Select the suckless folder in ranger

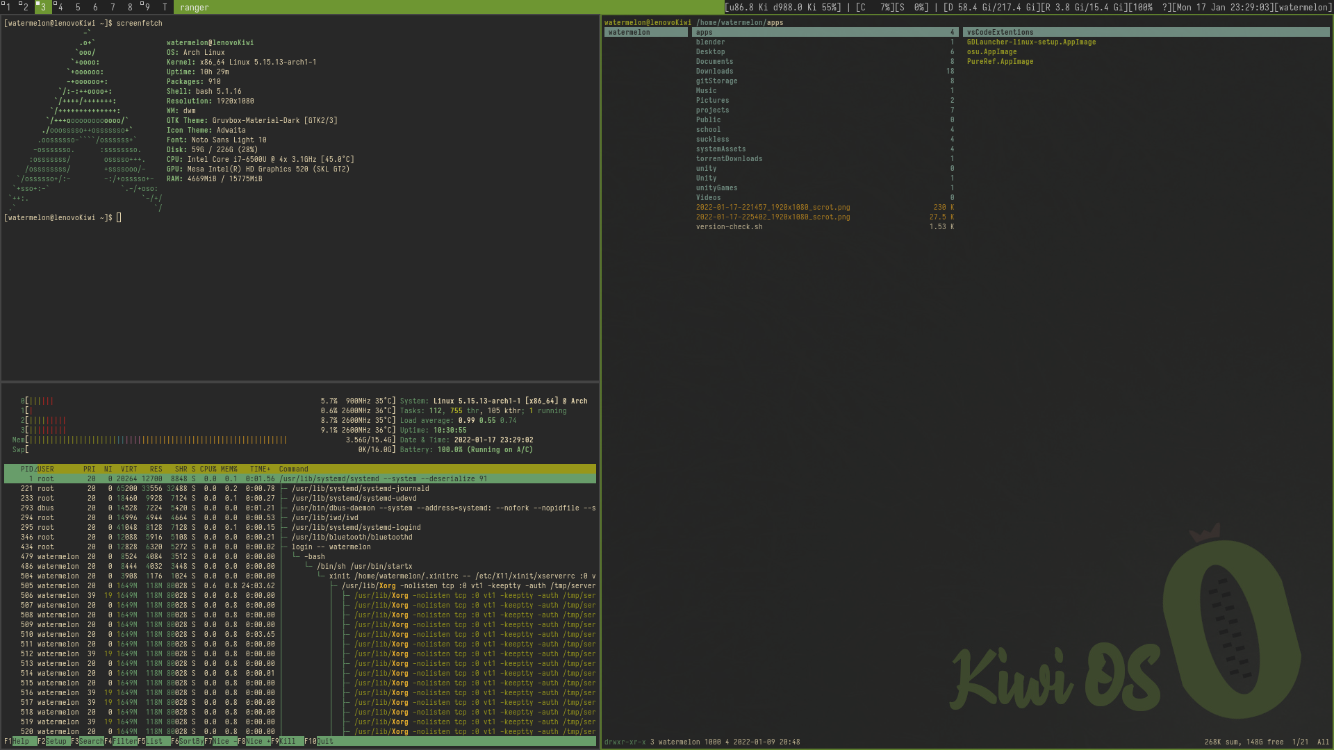tap(825, 140)
